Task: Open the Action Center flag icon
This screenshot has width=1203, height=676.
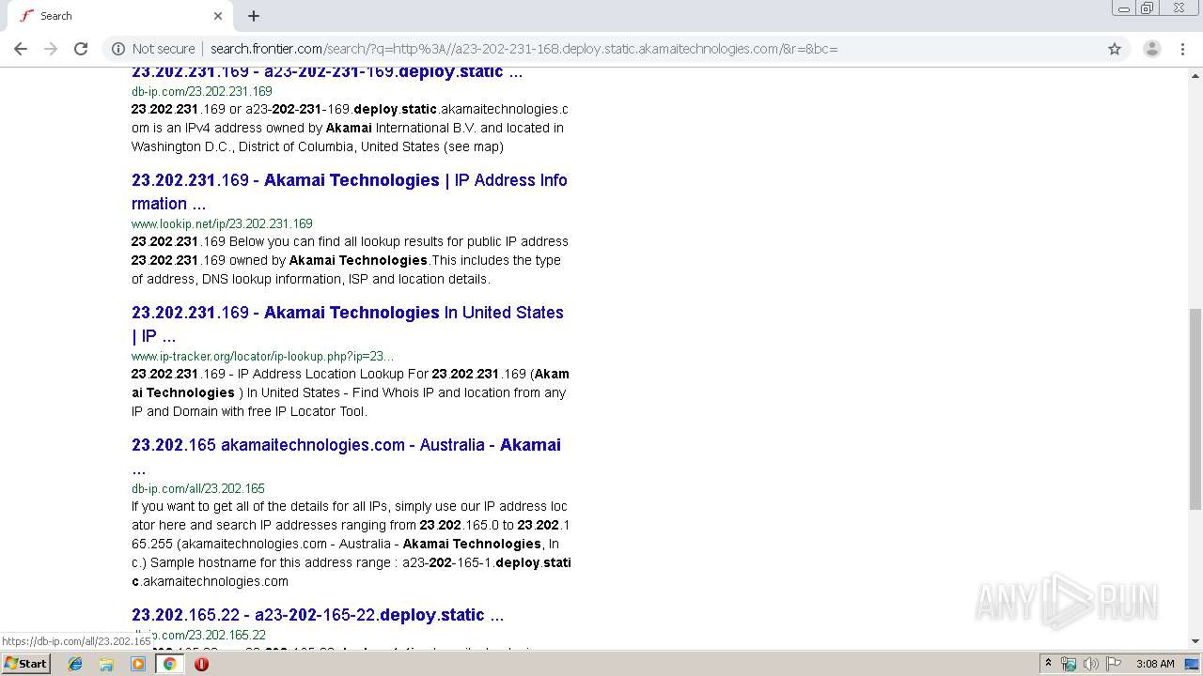Action: pyautogui.click(x=1114, y=664)
